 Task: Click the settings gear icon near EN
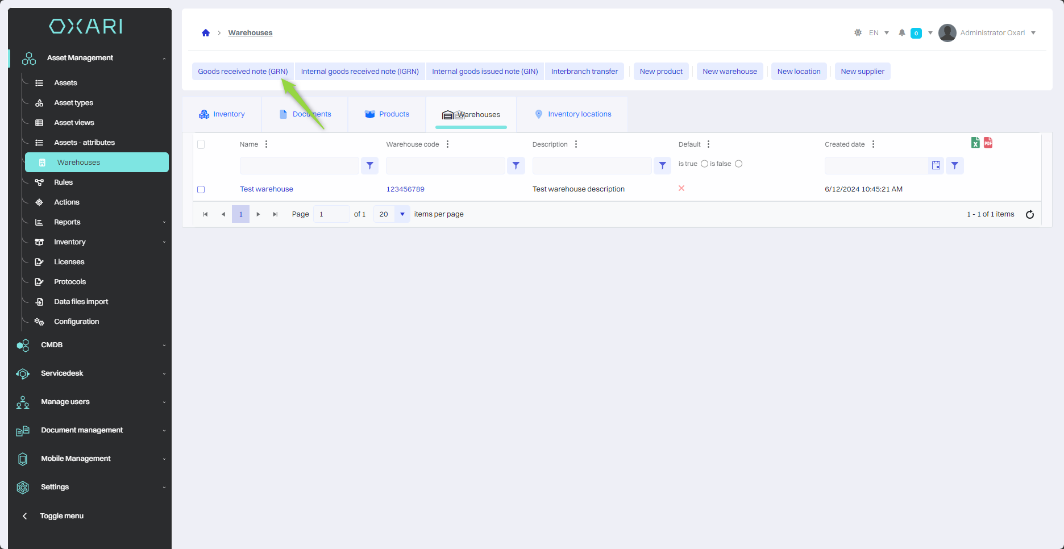click(x=858, y=33)
